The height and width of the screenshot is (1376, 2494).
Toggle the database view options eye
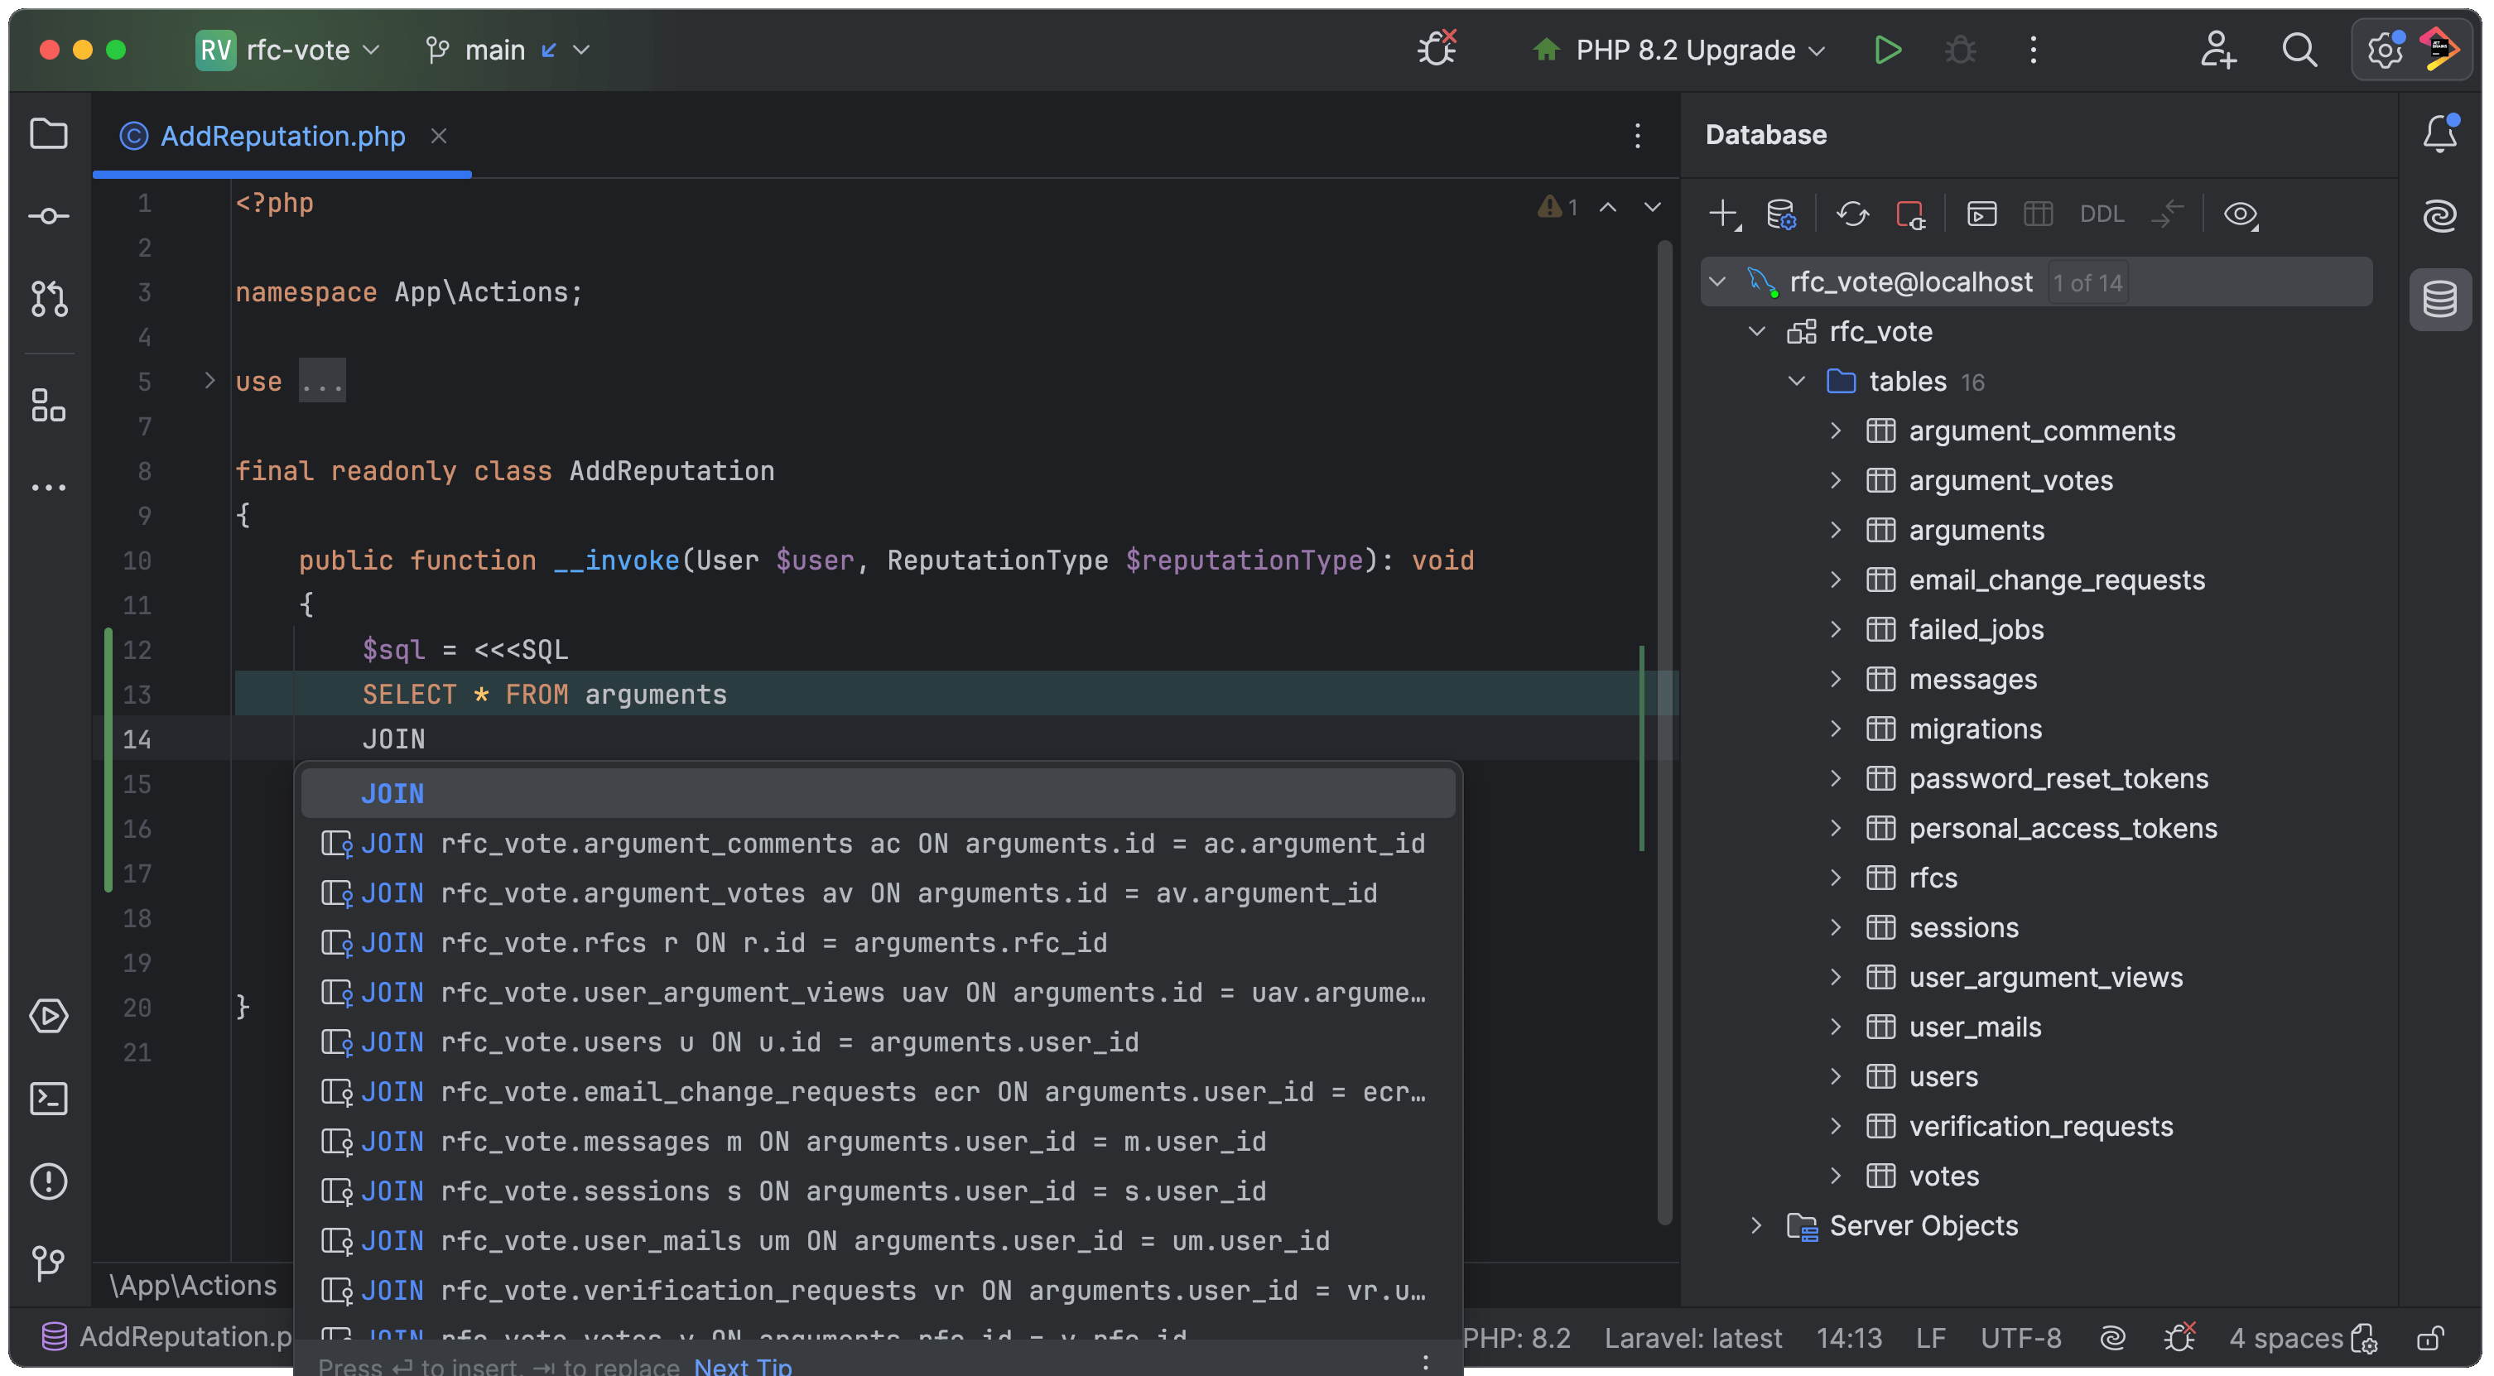tap(2241, 214)
